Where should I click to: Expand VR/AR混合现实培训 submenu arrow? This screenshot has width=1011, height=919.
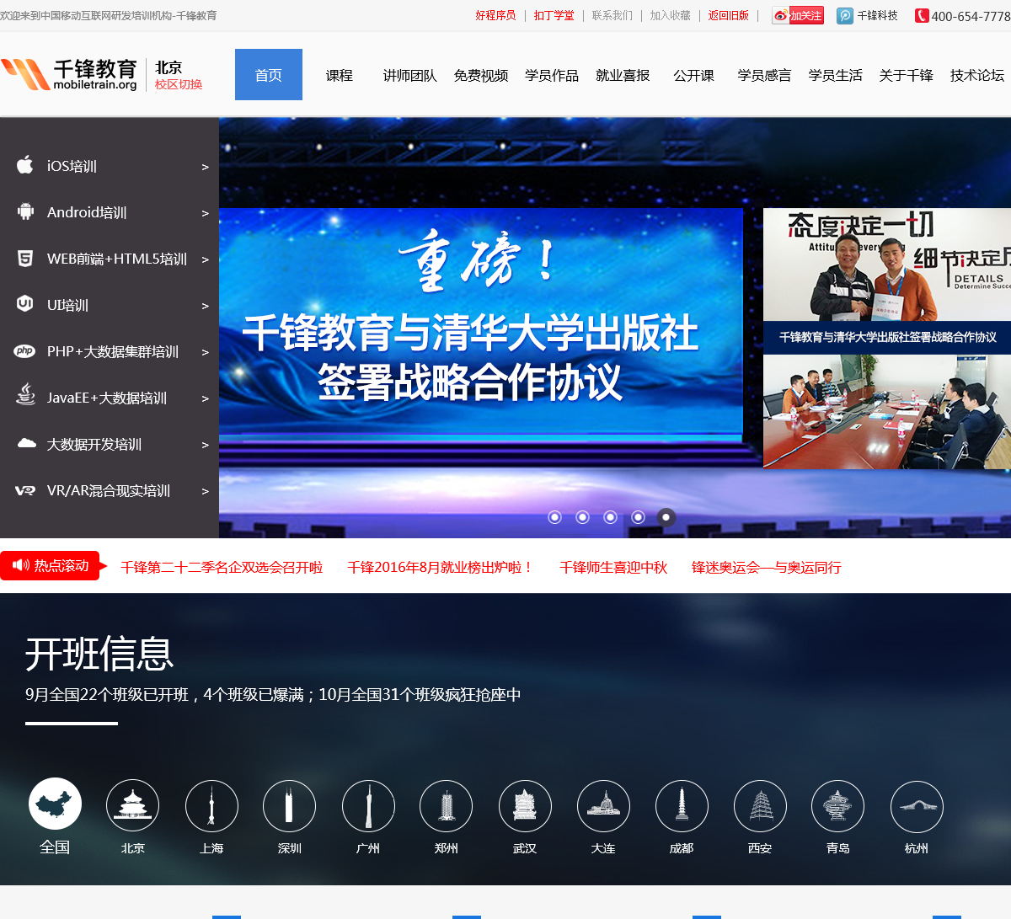point(205,491)
